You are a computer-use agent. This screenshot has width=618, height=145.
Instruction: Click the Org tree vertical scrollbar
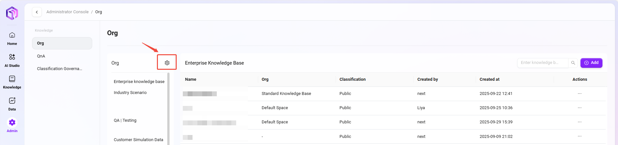click(x=168, y=107)
